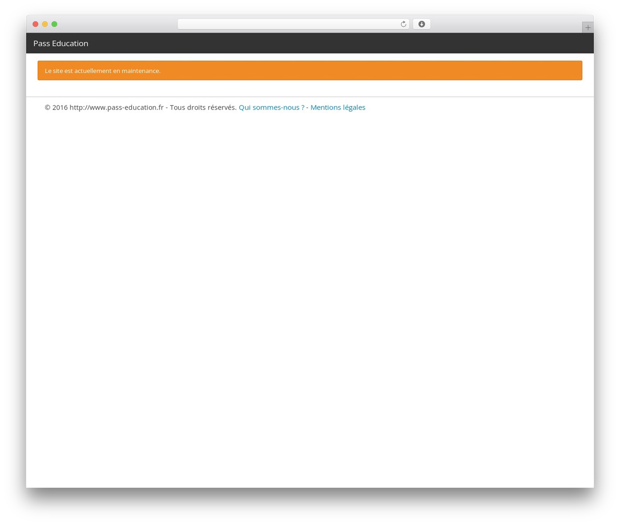Select the orange maintenance alert banner
The height and width of the screenshot is (525, 620).
pyautogui.click(x=310, y=71)
